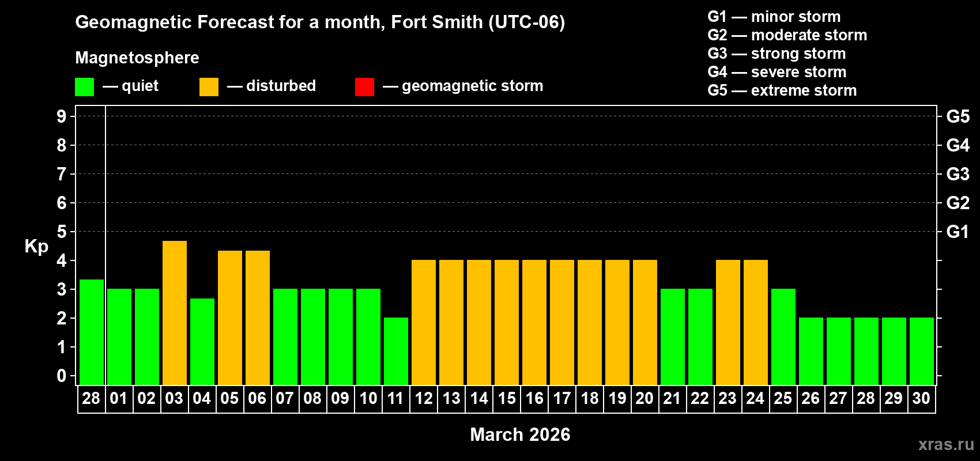
Task: Click the G3 label on right axis
Action: pyautogui.click(x=958, y=174)
